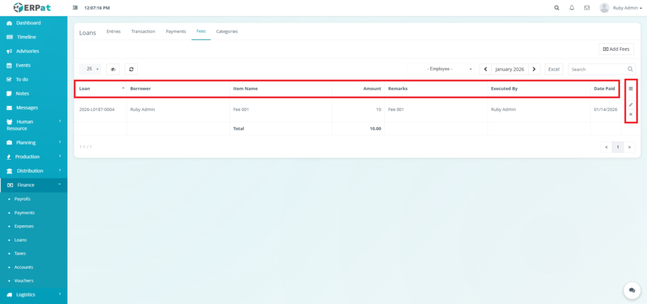Go to previous month arrow
647x304 pixels.
[485, 69]
